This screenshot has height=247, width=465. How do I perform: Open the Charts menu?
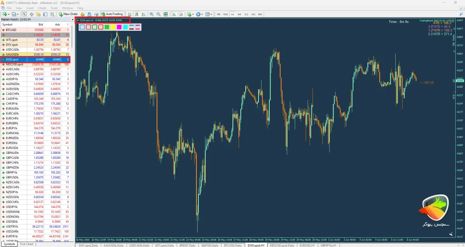click(x=42, y=8)
